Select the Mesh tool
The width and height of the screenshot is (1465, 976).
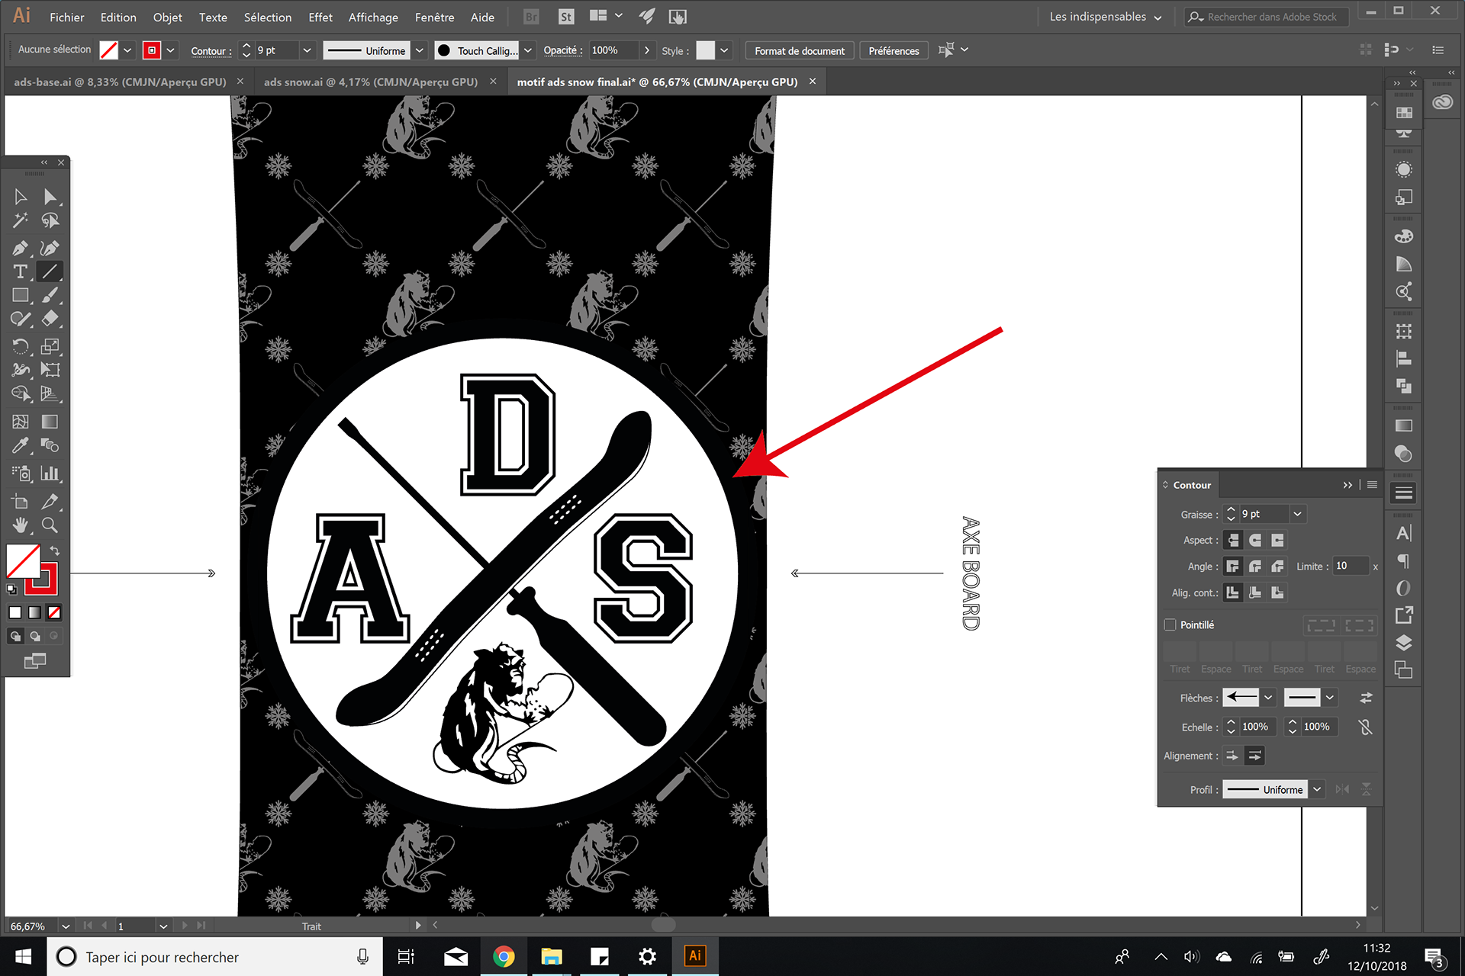(x=21, y=422)
